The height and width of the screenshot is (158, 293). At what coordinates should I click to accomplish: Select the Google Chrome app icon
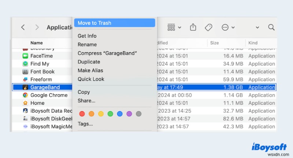click(25, 95)
